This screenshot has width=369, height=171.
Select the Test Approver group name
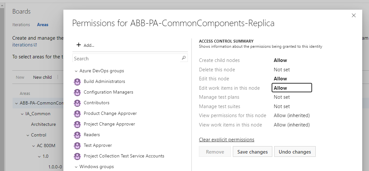(x=98, y=146)
